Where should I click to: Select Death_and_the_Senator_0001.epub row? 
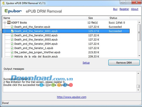[x=66, y=31]
